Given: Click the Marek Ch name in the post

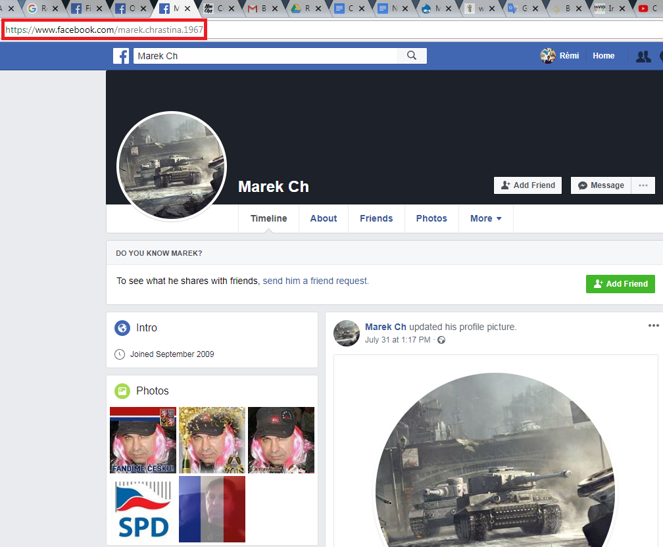Looking at the screenshot, I should tap(385, 327).
